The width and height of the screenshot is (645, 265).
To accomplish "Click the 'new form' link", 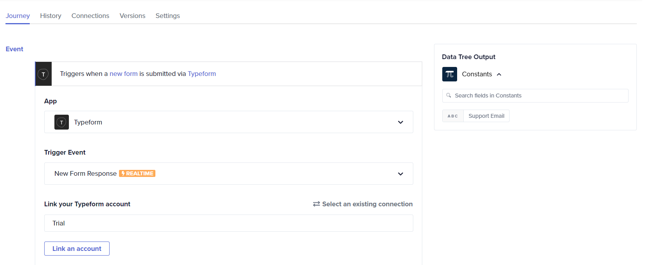I will (124, 74).
